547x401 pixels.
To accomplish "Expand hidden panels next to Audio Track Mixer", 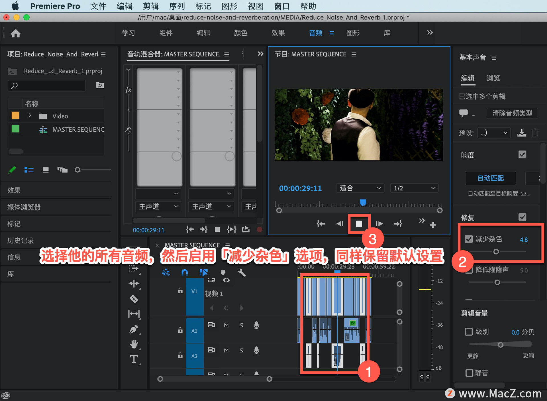I will [x=260, y=54].
